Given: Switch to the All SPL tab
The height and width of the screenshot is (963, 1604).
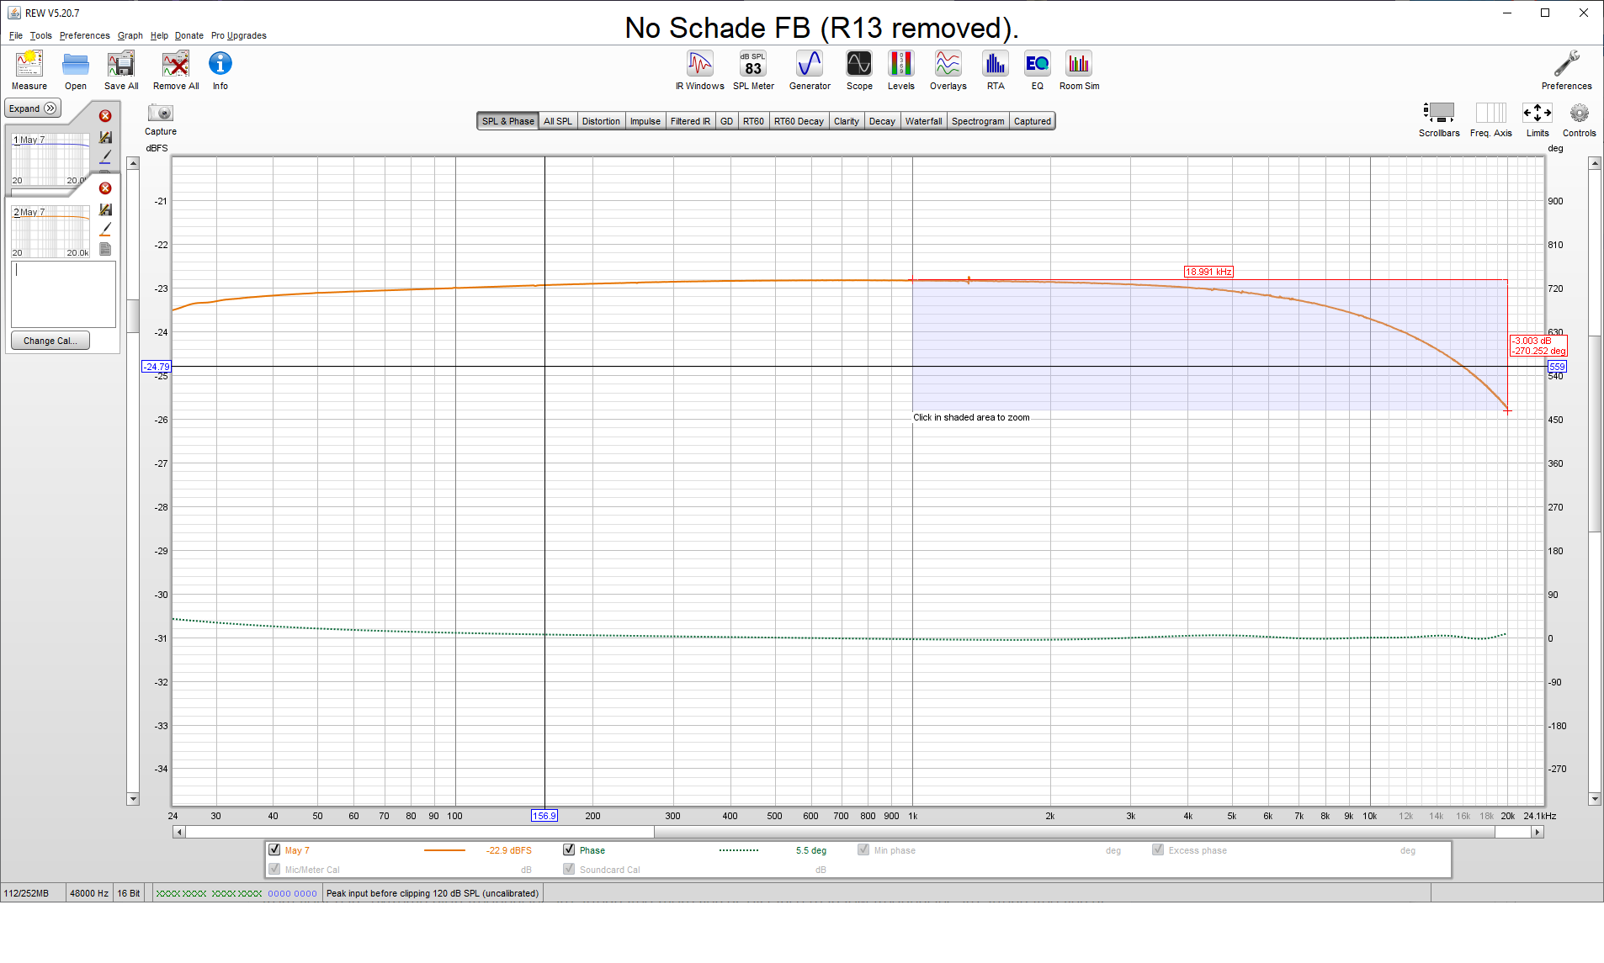Looking at the screenshot, I should [557, 121].
